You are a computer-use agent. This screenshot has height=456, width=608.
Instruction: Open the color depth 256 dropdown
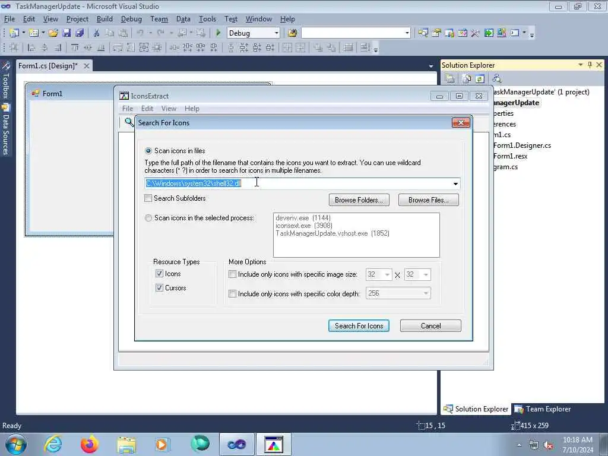click(x=426, y=293)
